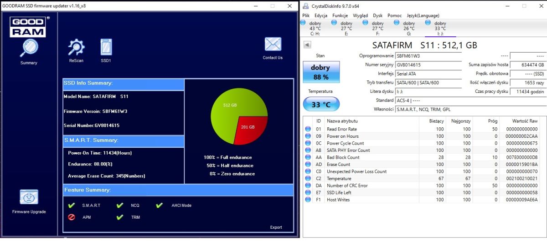Click the Ilość włączeń dysku value 1653 razy
547x241 pixels.
pos(528,83)
